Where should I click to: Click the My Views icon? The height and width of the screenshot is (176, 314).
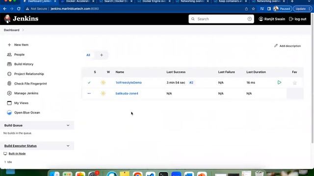tap(9, 103)
